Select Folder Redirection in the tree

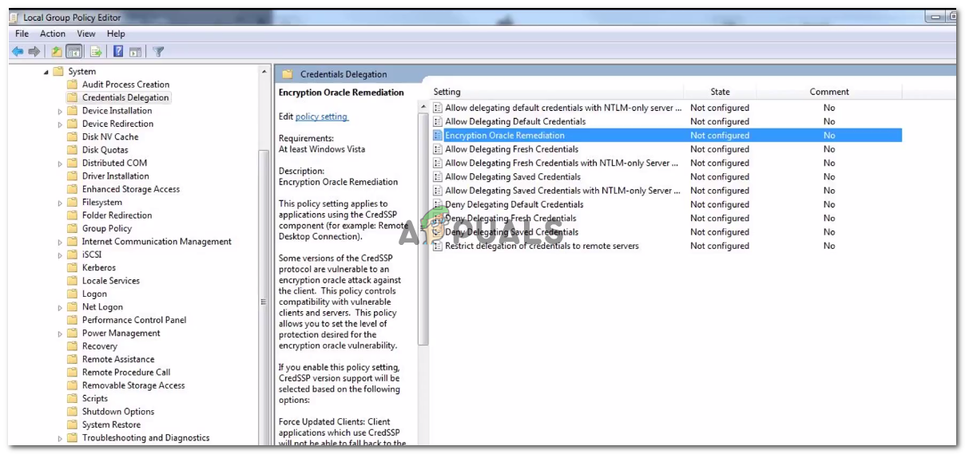tap(117, 215)
